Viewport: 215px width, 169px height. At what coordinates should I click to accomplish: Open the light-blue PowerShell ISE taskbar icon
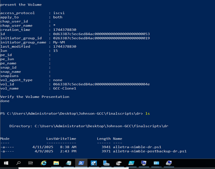click(x=131, y=163)
